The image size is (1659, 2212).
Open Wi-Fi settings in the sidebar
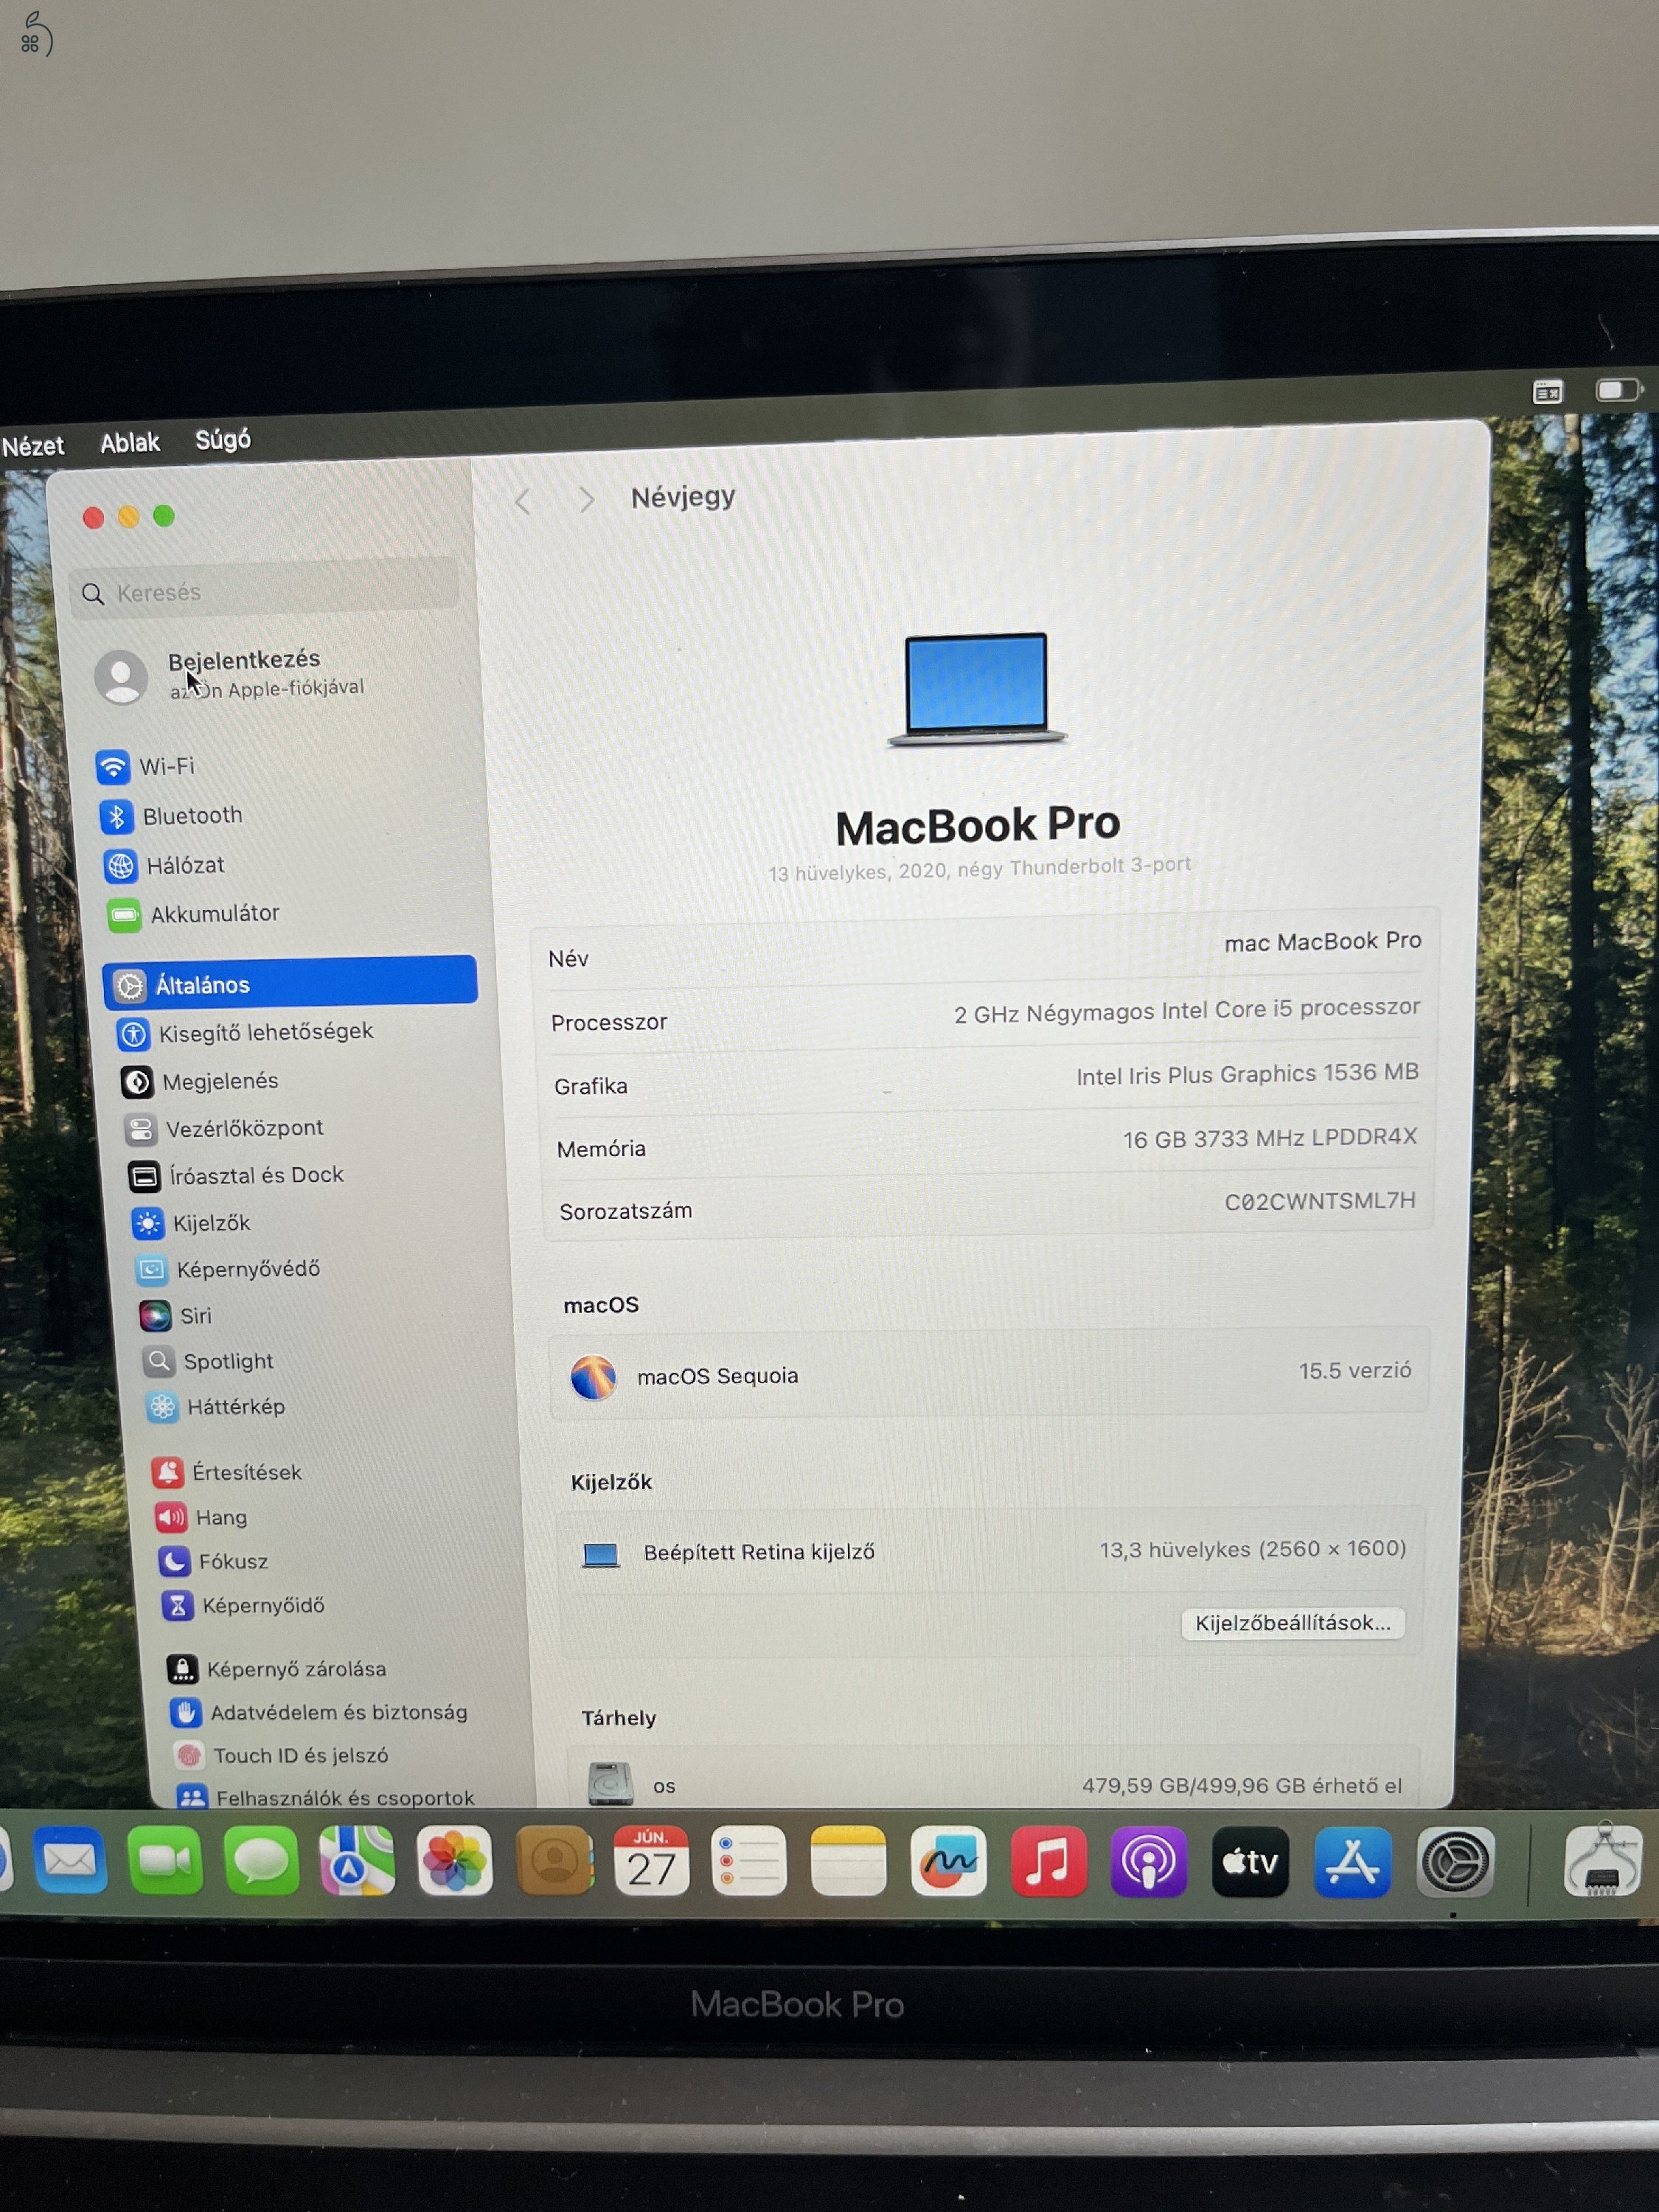click(165, 767)
